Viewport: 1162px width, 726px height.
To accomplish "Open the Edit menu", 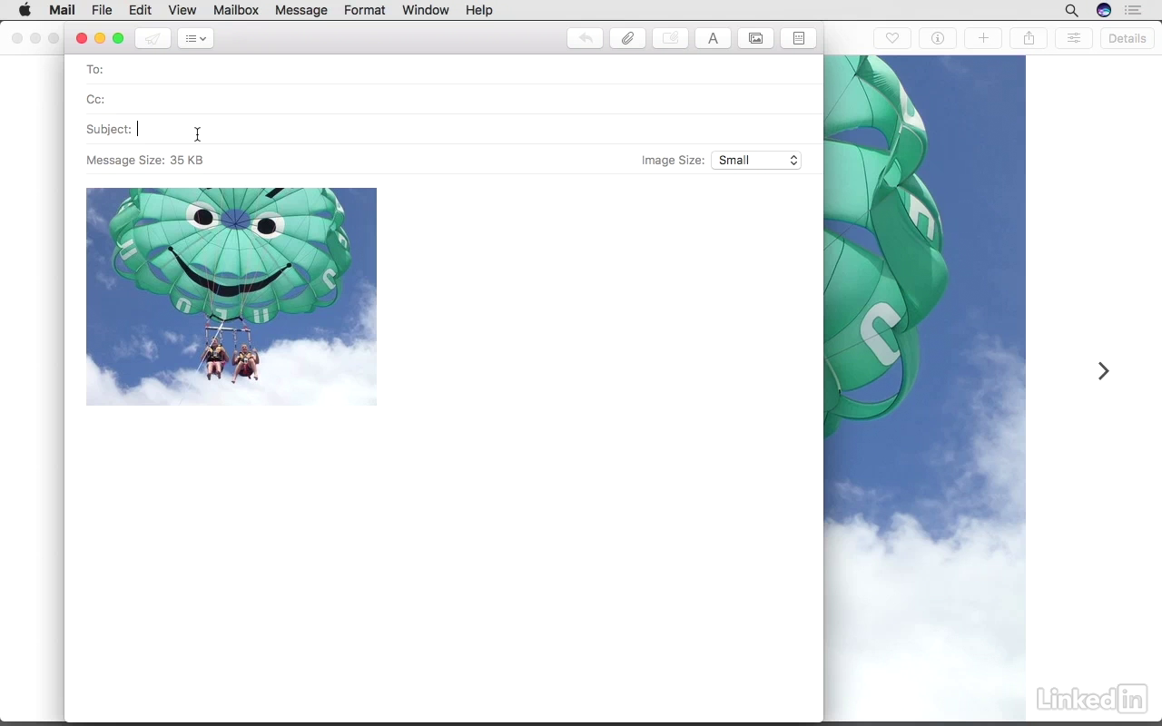I will pyautogui.click(x=140, y=10).
